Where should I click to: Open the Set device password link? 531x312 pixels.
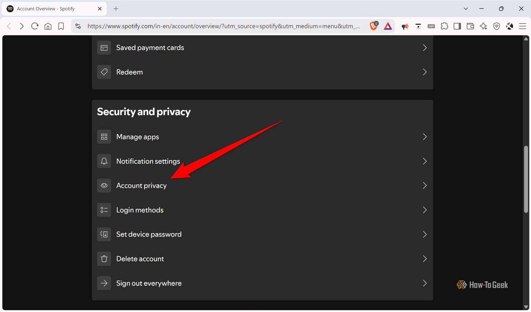[149, 234]
